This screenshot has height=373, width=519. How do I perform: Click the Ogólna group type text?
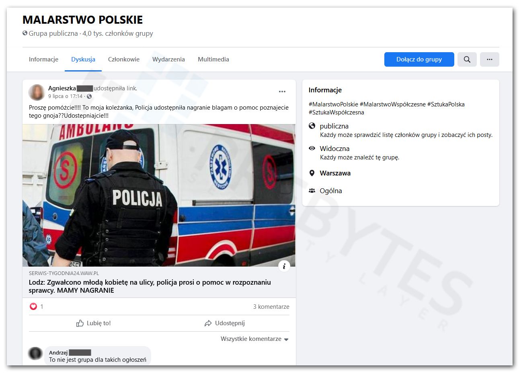[331, 191]
